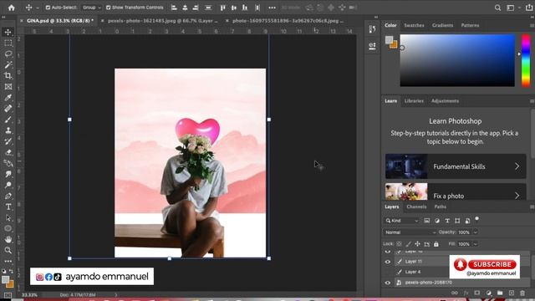Click the align left edges icon

(174, 8)
